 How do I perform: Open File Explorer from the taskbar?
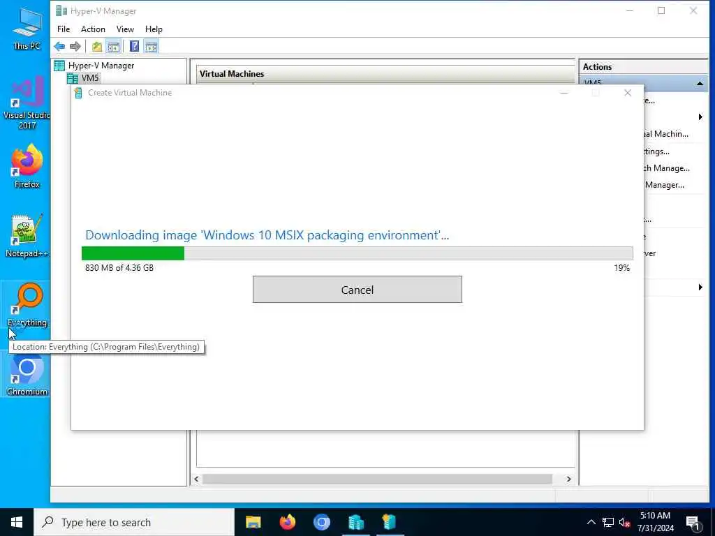[x=253, y=522]
